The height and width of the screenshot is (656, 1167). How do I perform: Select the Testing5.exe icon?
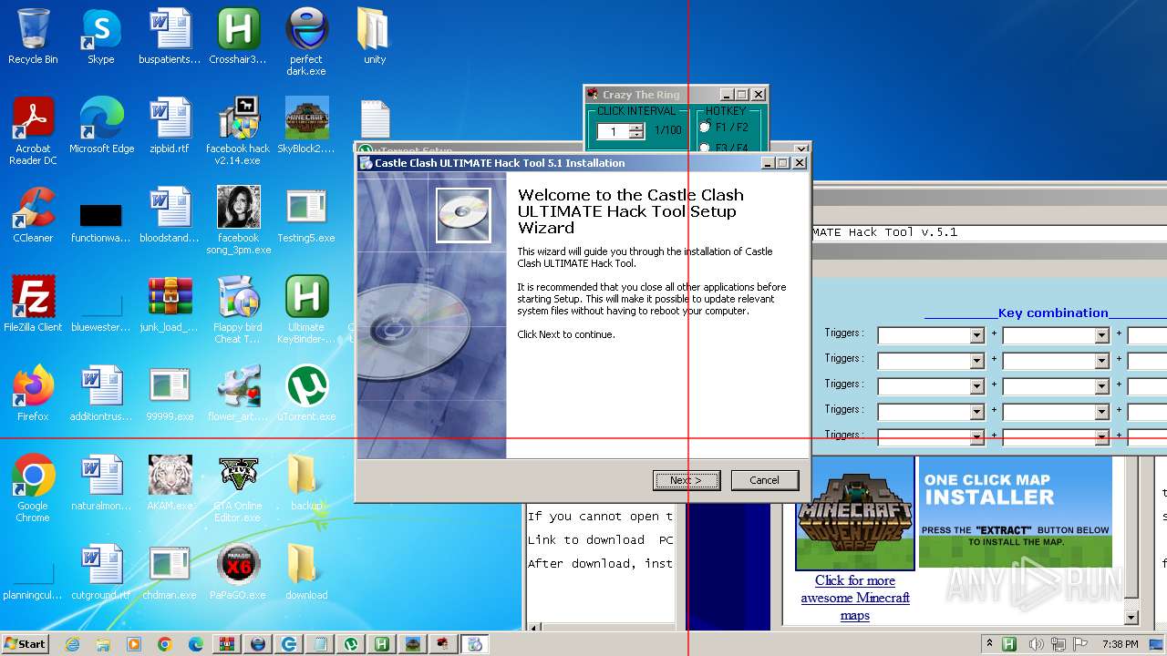[306, 215]
